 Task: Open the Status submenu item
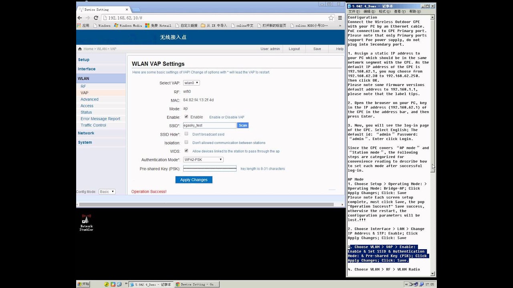click(86, 112)
